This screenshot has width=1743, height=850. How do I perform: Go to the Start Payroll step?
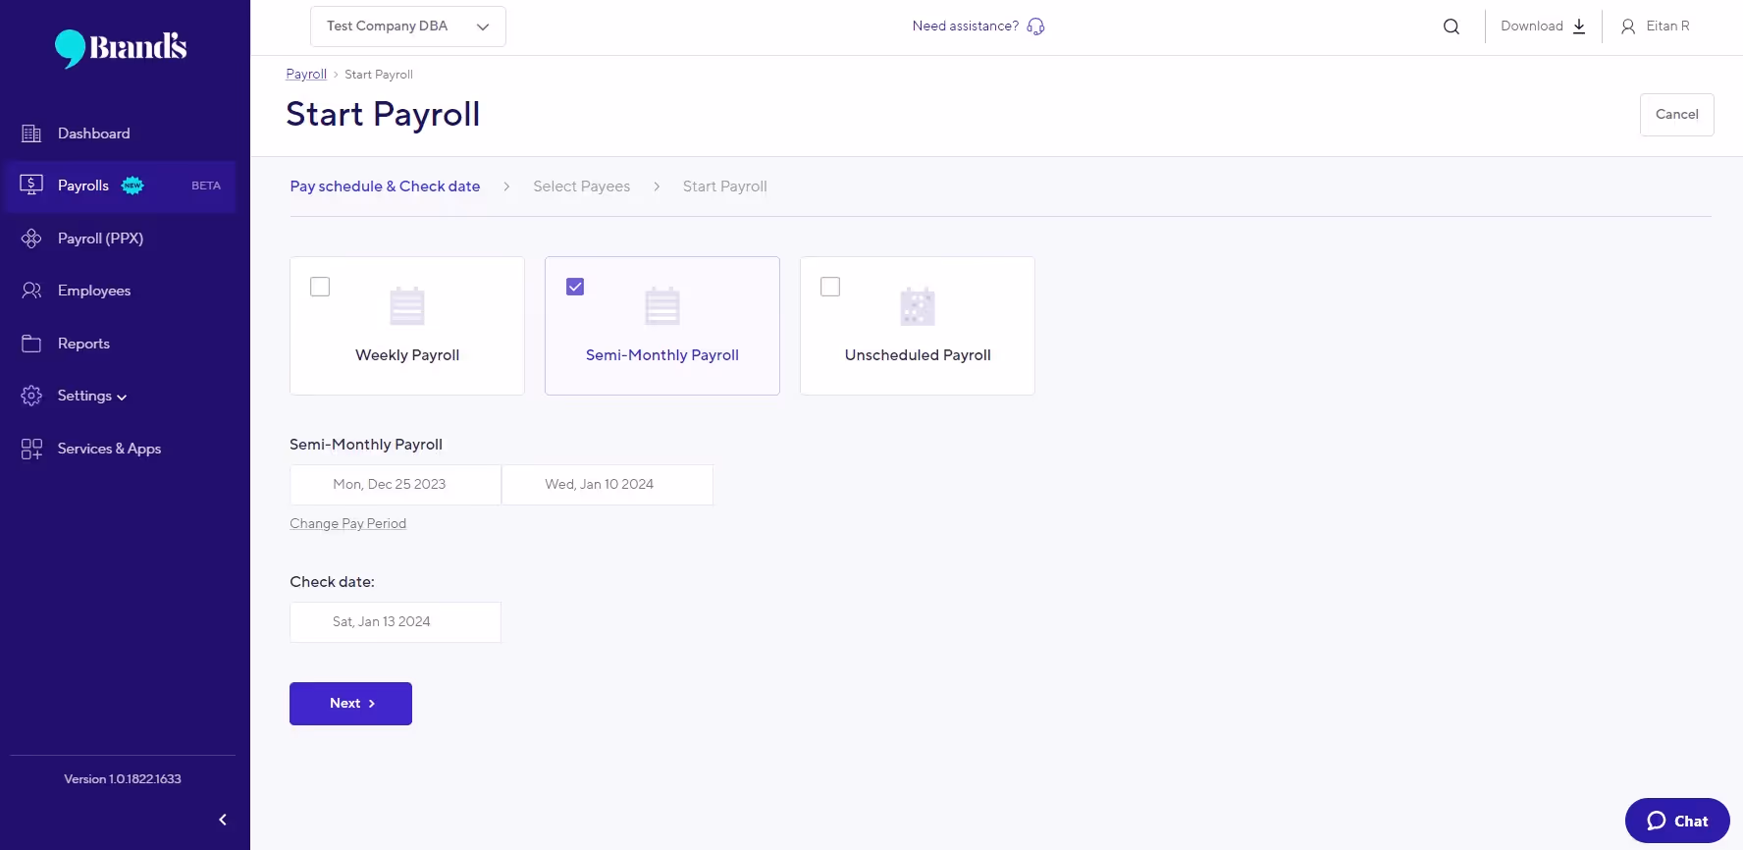pos(725,186)
